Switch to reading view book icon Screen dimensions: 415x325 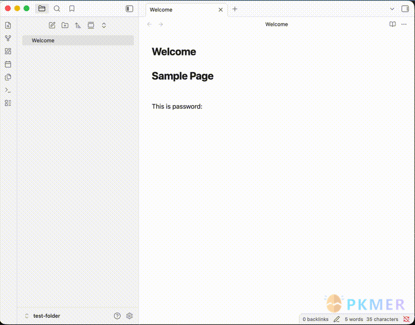[x=393, y=24]
